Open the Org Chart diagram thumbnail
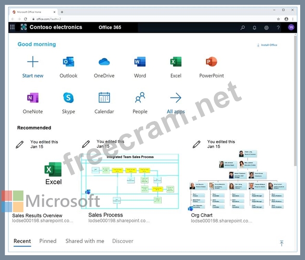This screenshot has height=260, width=305. click(238, 180)
